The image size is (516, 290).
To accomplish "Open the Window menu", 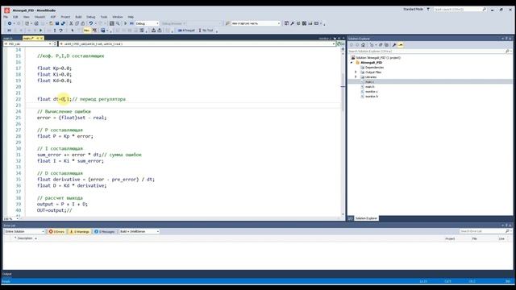I will click(118, 17).
